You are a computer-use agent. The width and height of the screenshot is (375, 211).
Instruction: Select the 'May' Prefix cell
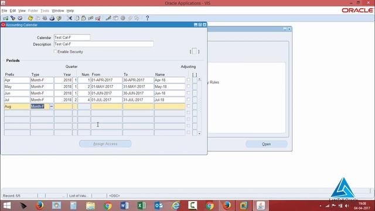pyautogui.click(x=17, y=87)
